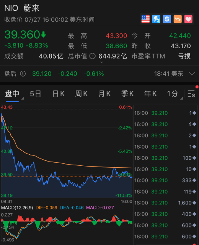
Task: Tap the 总市值 value 644.92亿
Action: pyautogui.click(x=113, y=56)
